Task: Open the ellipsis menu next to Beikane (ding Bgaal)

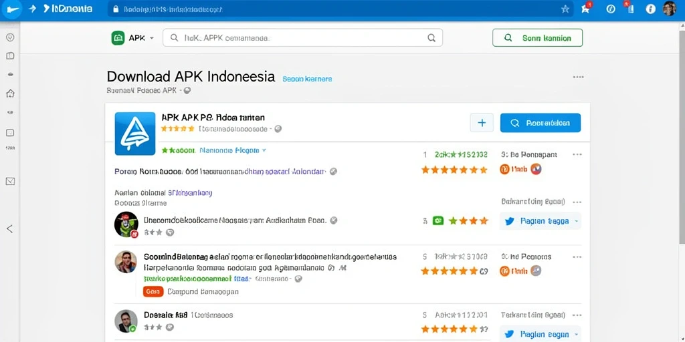Action: point(577,202)
